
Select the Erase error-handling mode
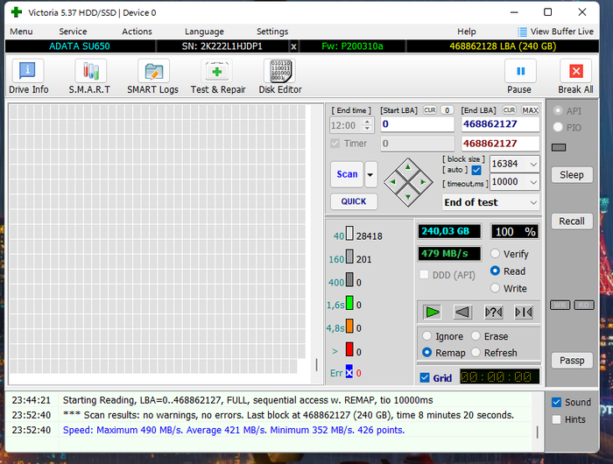click(x=476, y=336)
